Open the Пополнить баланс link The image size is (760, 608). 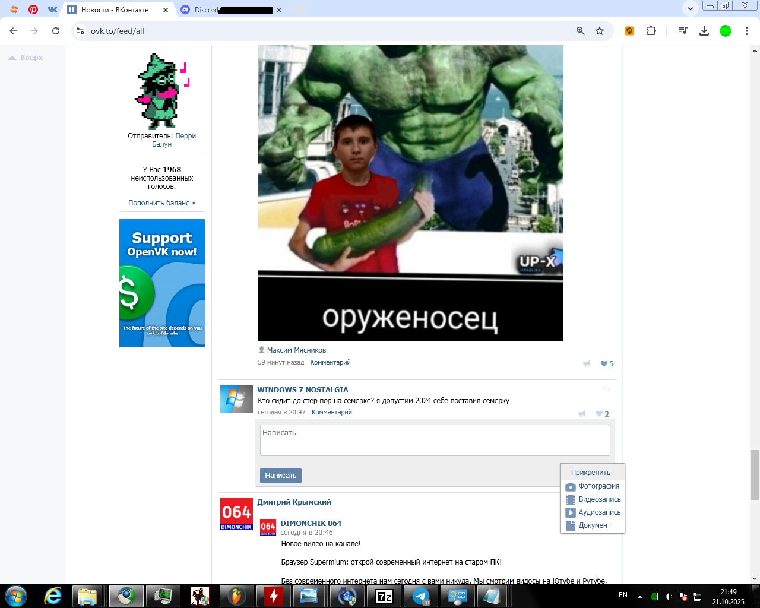161,203
